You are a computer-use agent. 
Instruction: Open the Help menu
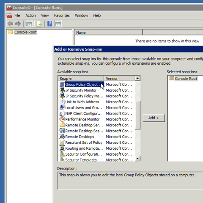tap(97, 16)
